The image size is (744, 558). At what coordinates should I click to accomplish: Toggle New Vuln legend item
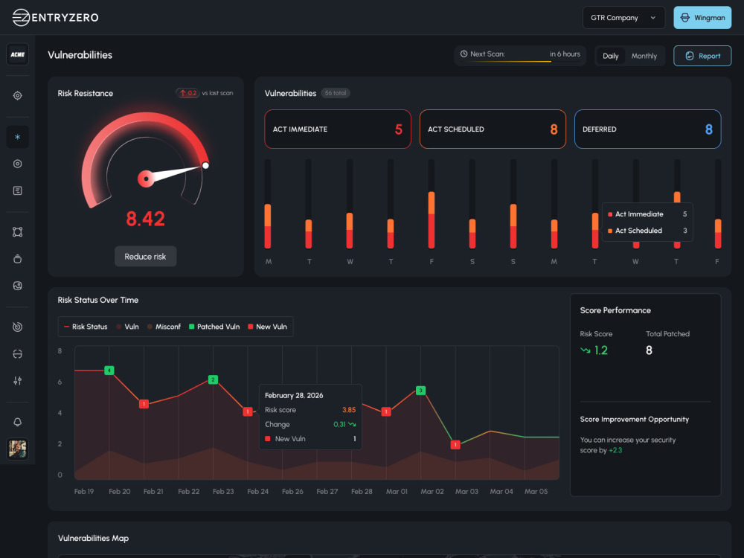[267, 327]
